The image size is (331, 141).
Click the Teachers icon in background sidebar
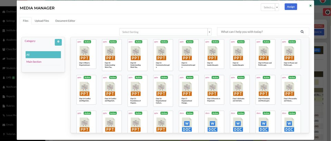4,59
